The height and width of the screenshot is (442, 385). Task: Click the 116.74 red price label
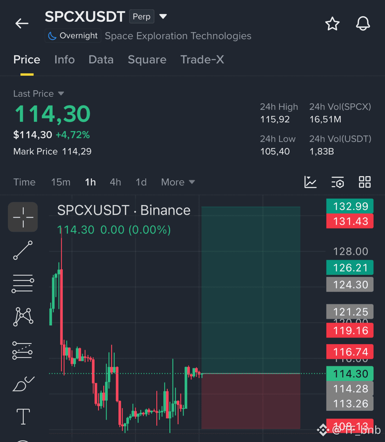[350, 352]
